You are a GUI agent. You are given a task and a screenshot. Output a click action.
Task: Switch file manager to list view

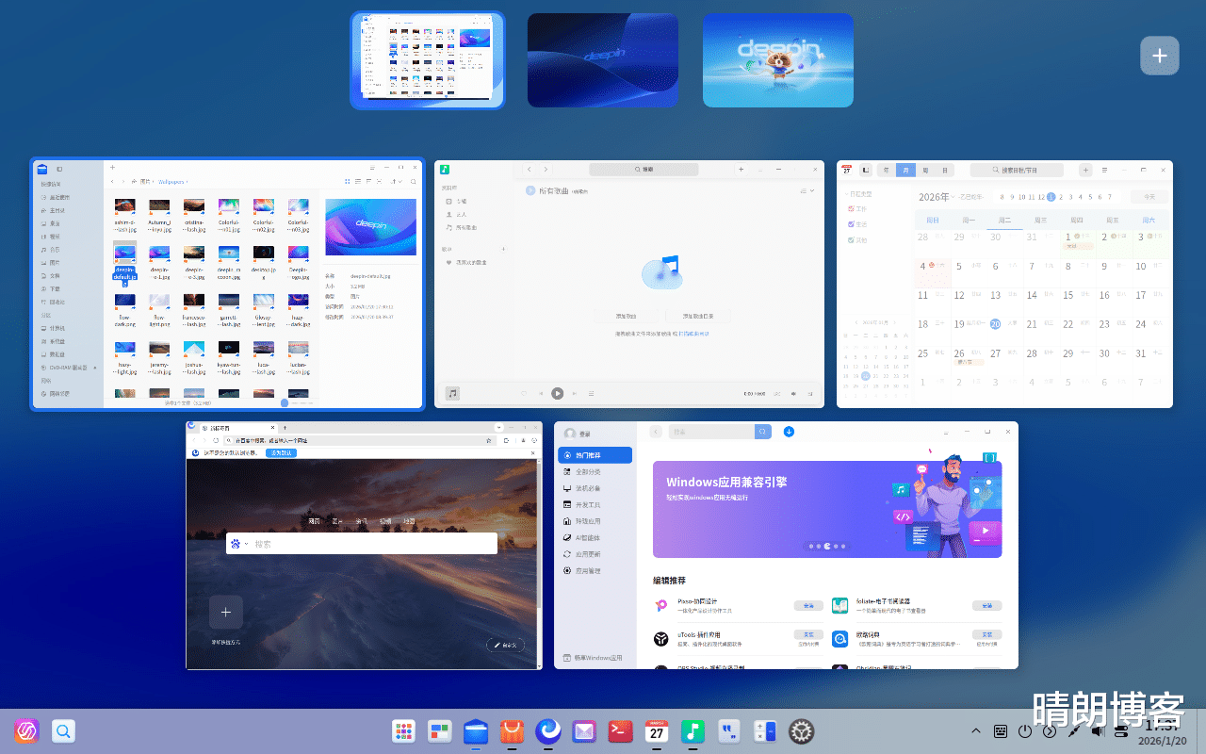(359, 181)
